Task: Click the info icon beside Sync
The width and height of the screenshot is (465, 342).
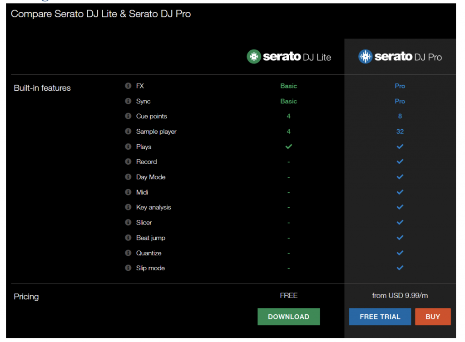Action: pyautogui.click(x=128, y=101)
